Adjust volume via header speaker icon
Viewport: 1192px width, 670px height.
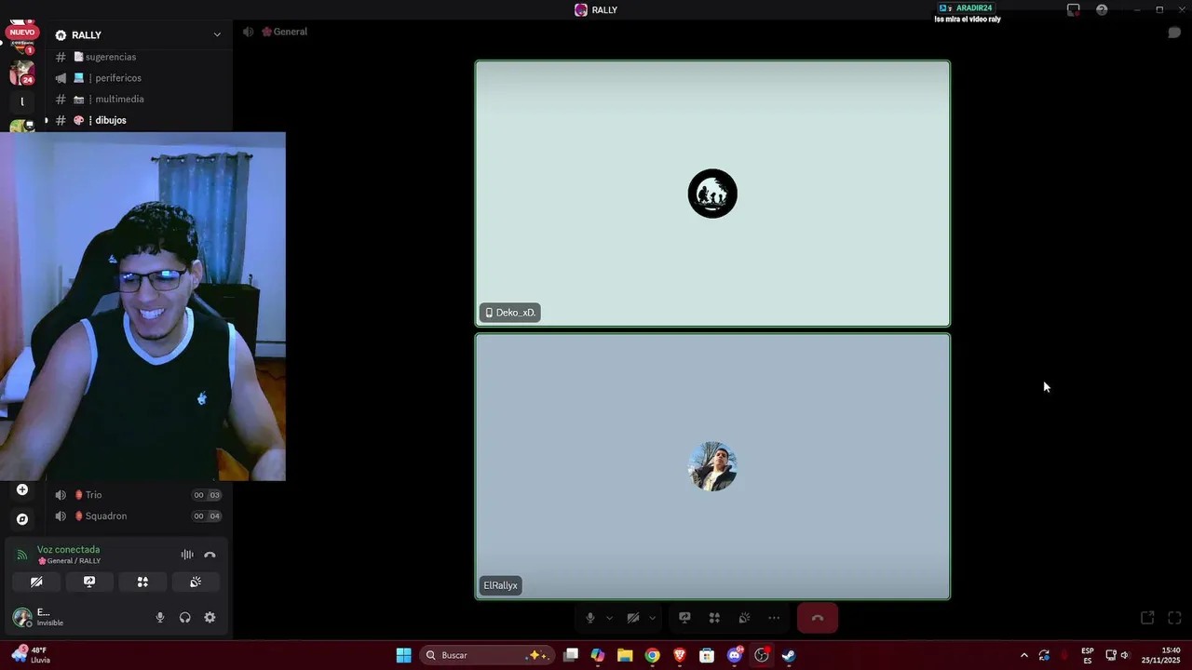click(x=248, y=32)
